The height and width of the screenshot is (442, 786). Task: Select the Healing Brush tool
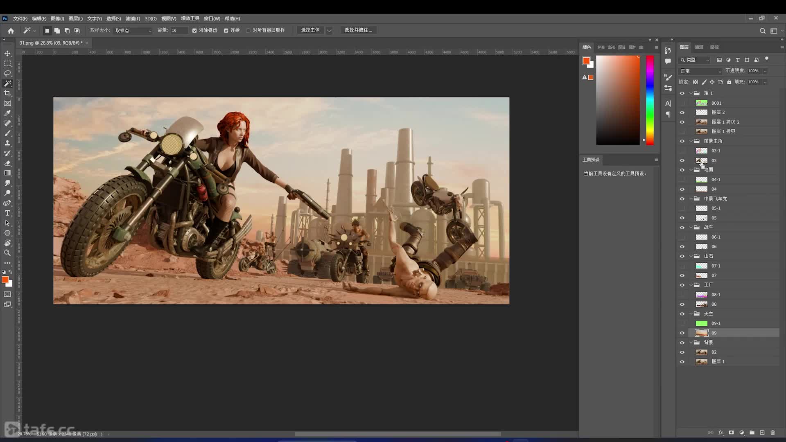point(7,123)
